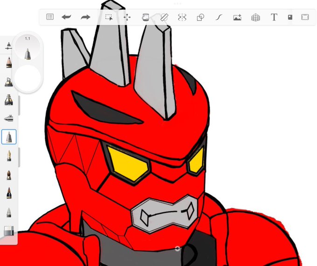Image resolution: width=317 pixels, height=266 pixels.
Task: Open the main menu list icon
Action: 50,17
